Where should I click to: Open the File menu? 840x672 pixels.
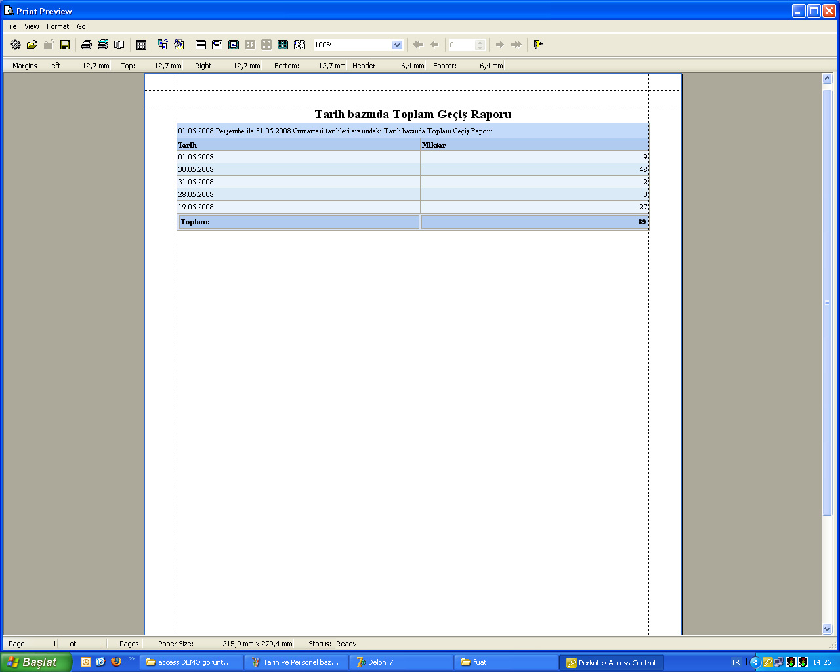(11, 26)
